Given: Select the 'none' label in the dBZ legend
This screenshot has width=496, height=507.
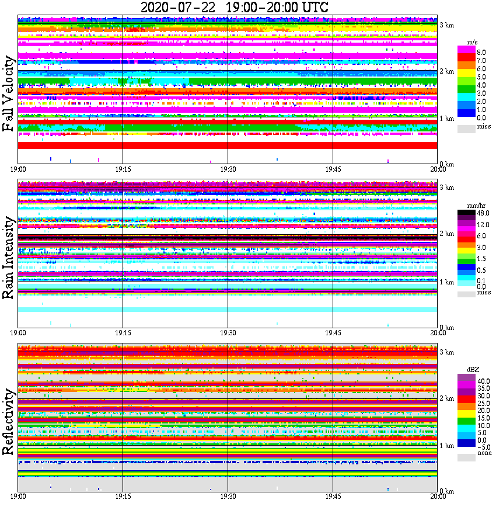Looking at the screenshot, I should click(x=484, y=453).
